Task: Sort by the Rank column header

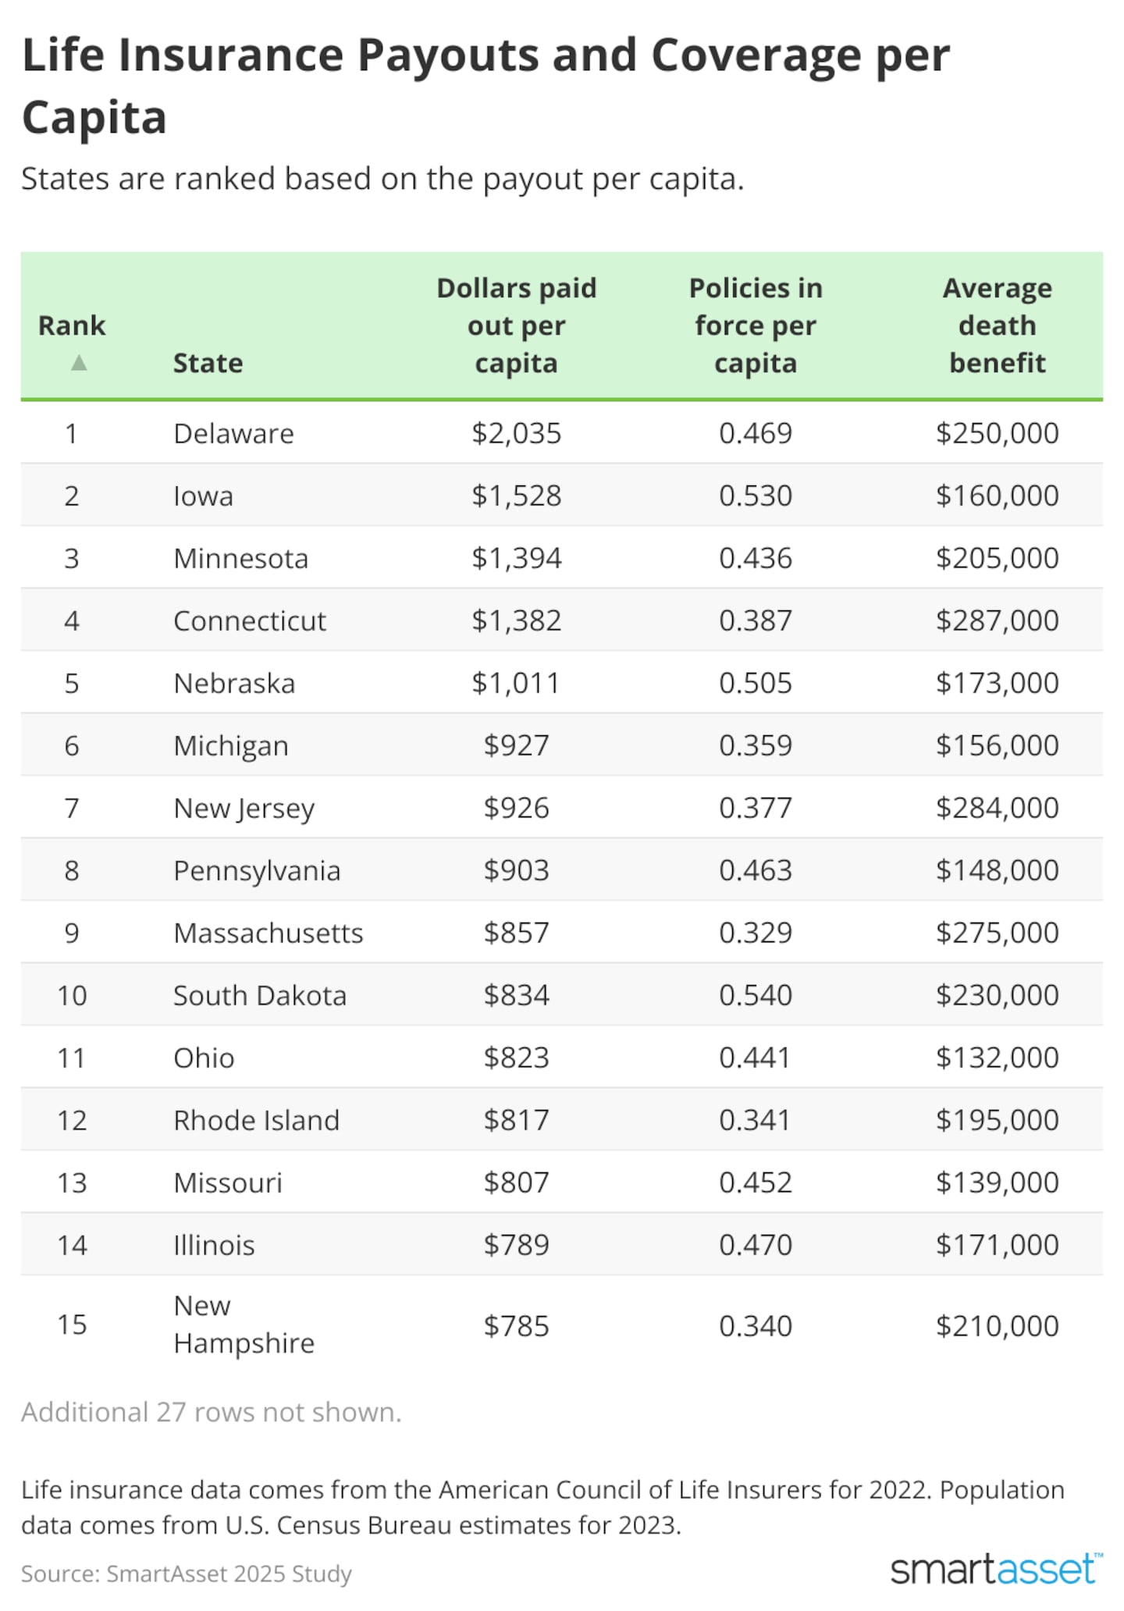Action: point(72,325)
